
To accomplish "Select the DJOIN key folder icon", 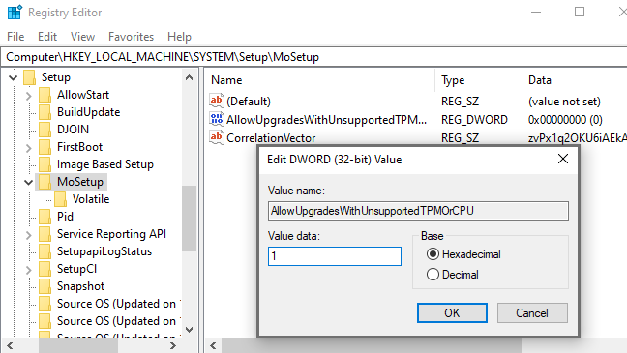I will point(45,130).
